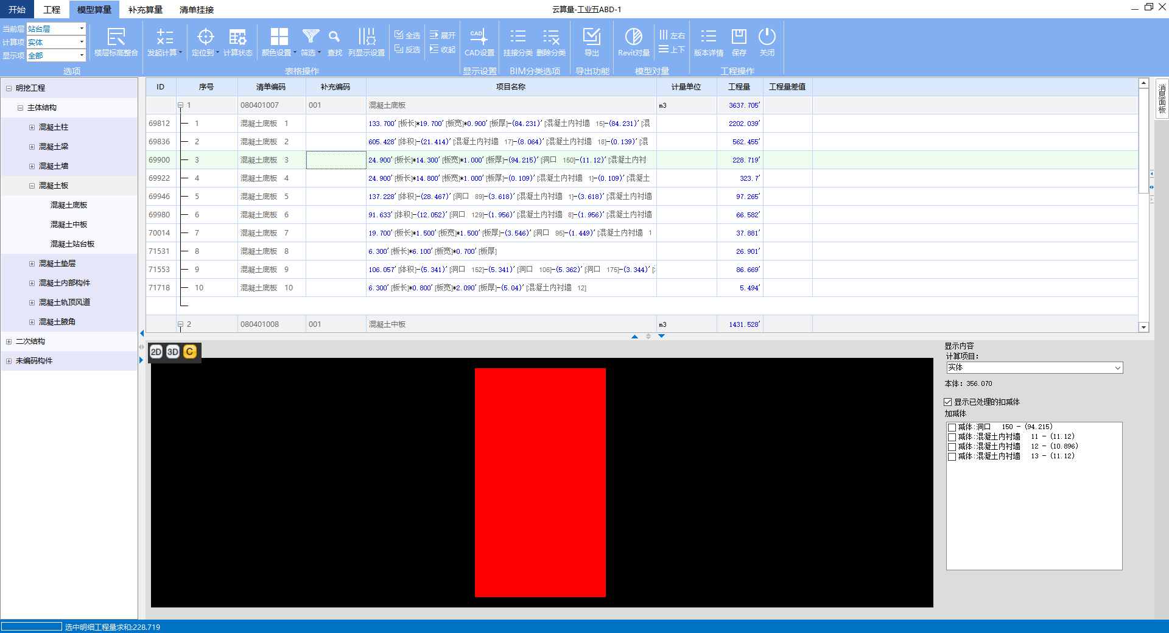This screenshot has height=633, width=1169.
Task: Click the table's scroll down arrow
Action: (1143, 327)
